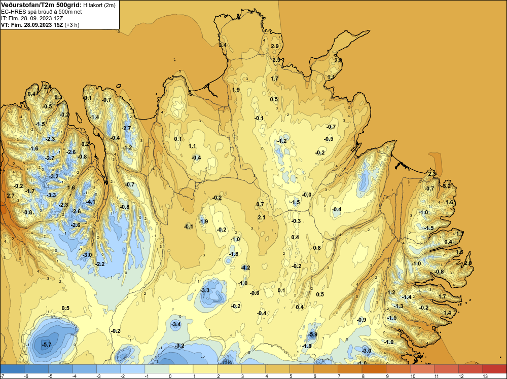Click darkest blue legend swatch between -7 and -6
The height and width of the screenshot is (379, 507).
click(12, 369)
